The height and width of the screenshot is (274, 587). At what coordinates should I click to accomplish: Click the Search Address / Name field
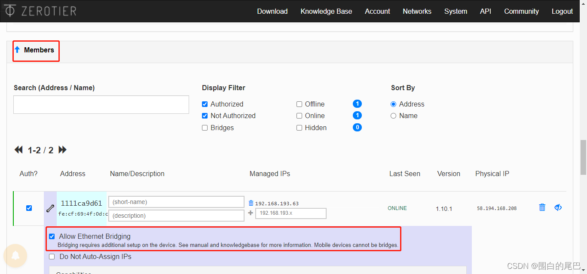101,104
